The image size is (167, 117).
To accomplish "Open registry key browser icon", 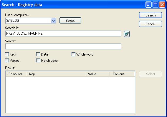I will pos(127,34).
